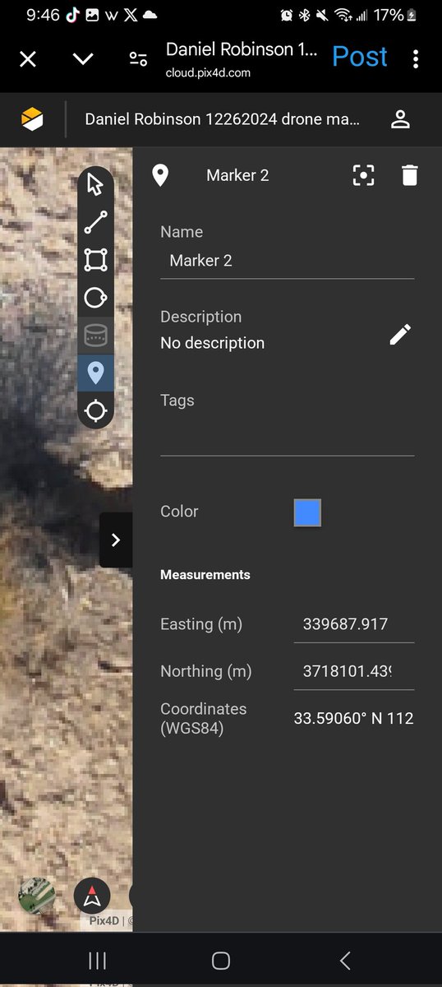Click the Name field containing Marker 2
The image size is (442, 987).
tap(288, 261)
